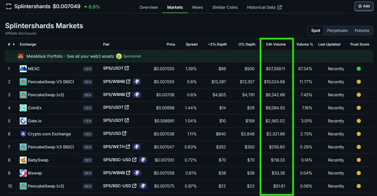377x196 pixels.
Task: Click the CoinEx exchange logo
Action: [23, 108]
